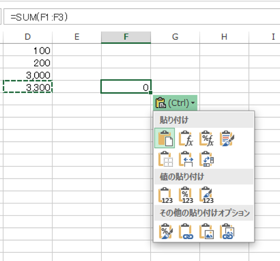
Task: Select column H header
Action: [x=225, y=37]
